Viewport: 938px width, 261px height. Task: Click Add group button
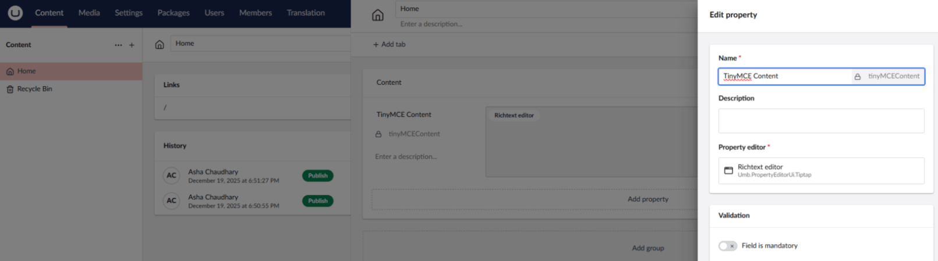648,248
